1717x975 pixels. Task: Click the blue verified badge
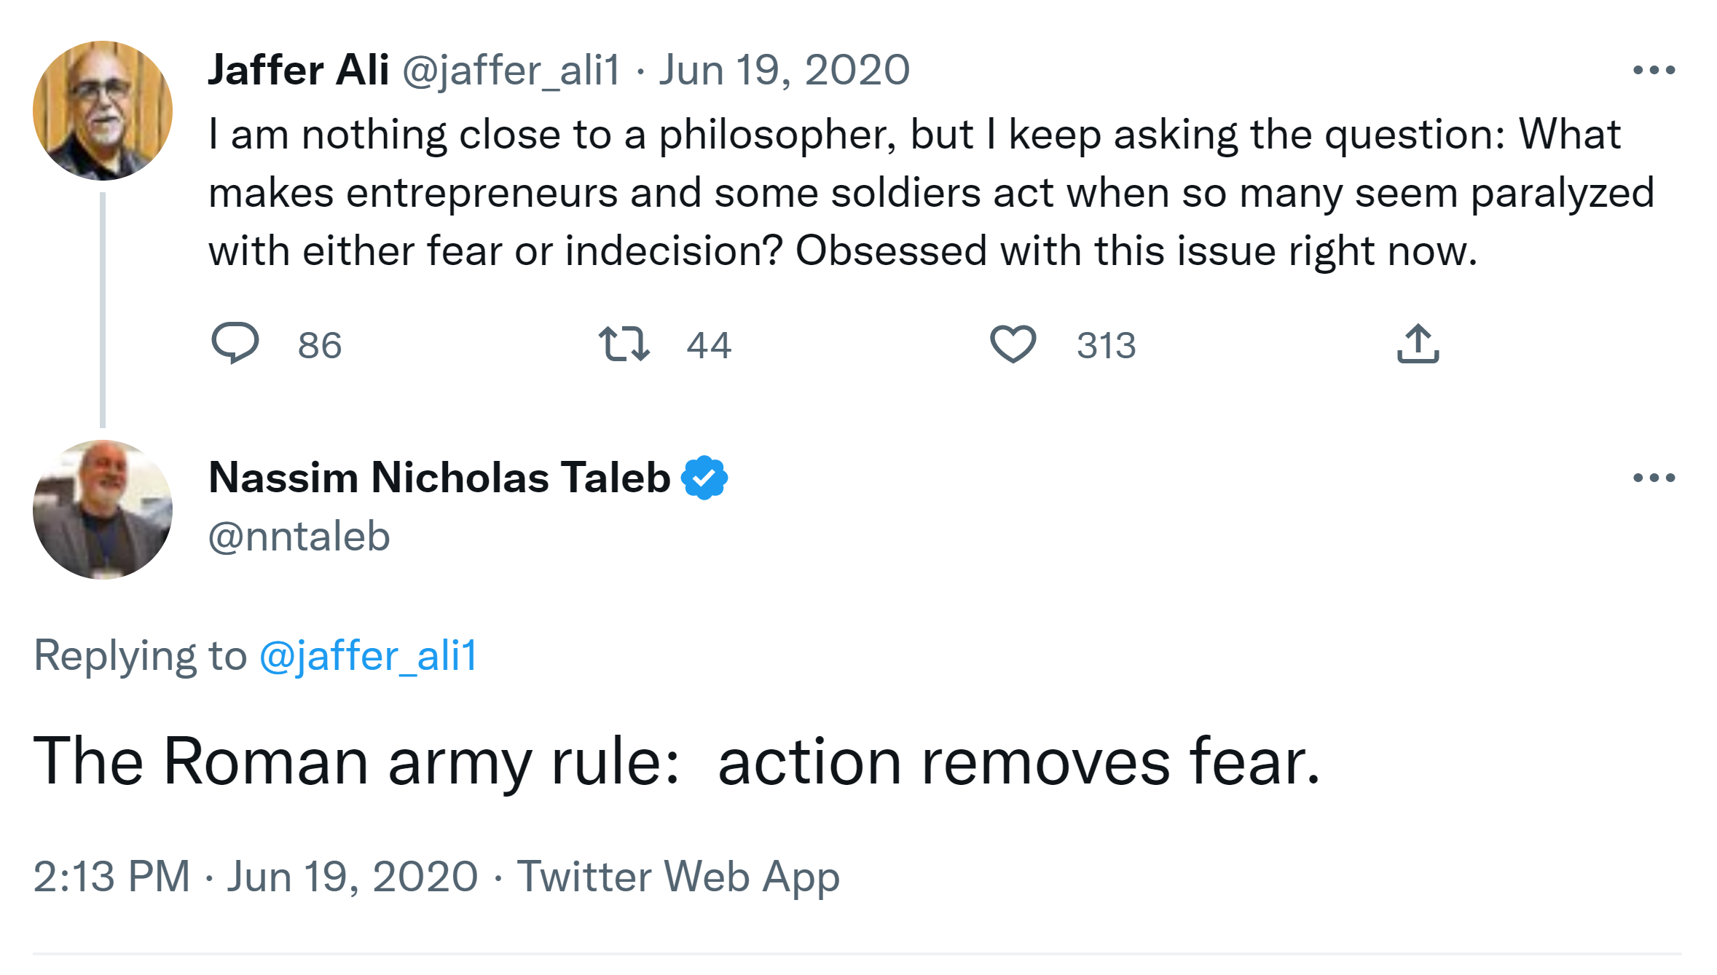(x=704, y=478)
